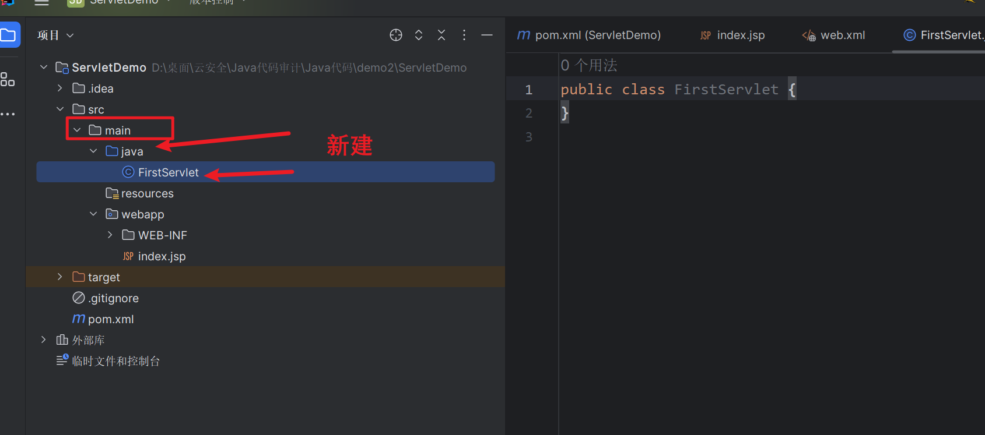
Task: Click line number 3 in editor gutter
Action: 528,137
